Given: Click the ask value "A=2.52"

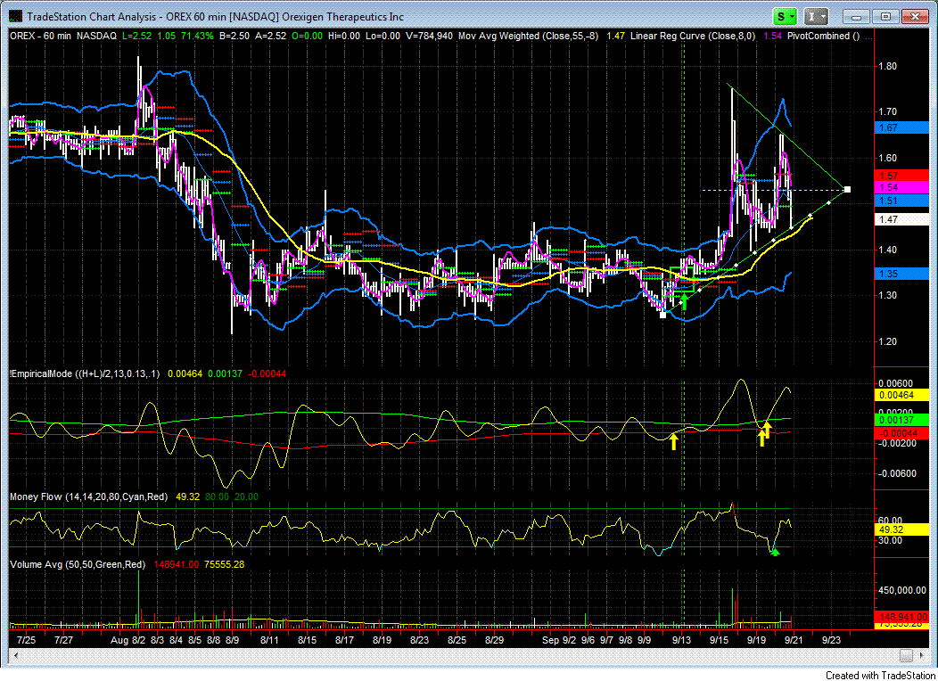Looking at the screenshot, I should (x=271, y=36).
